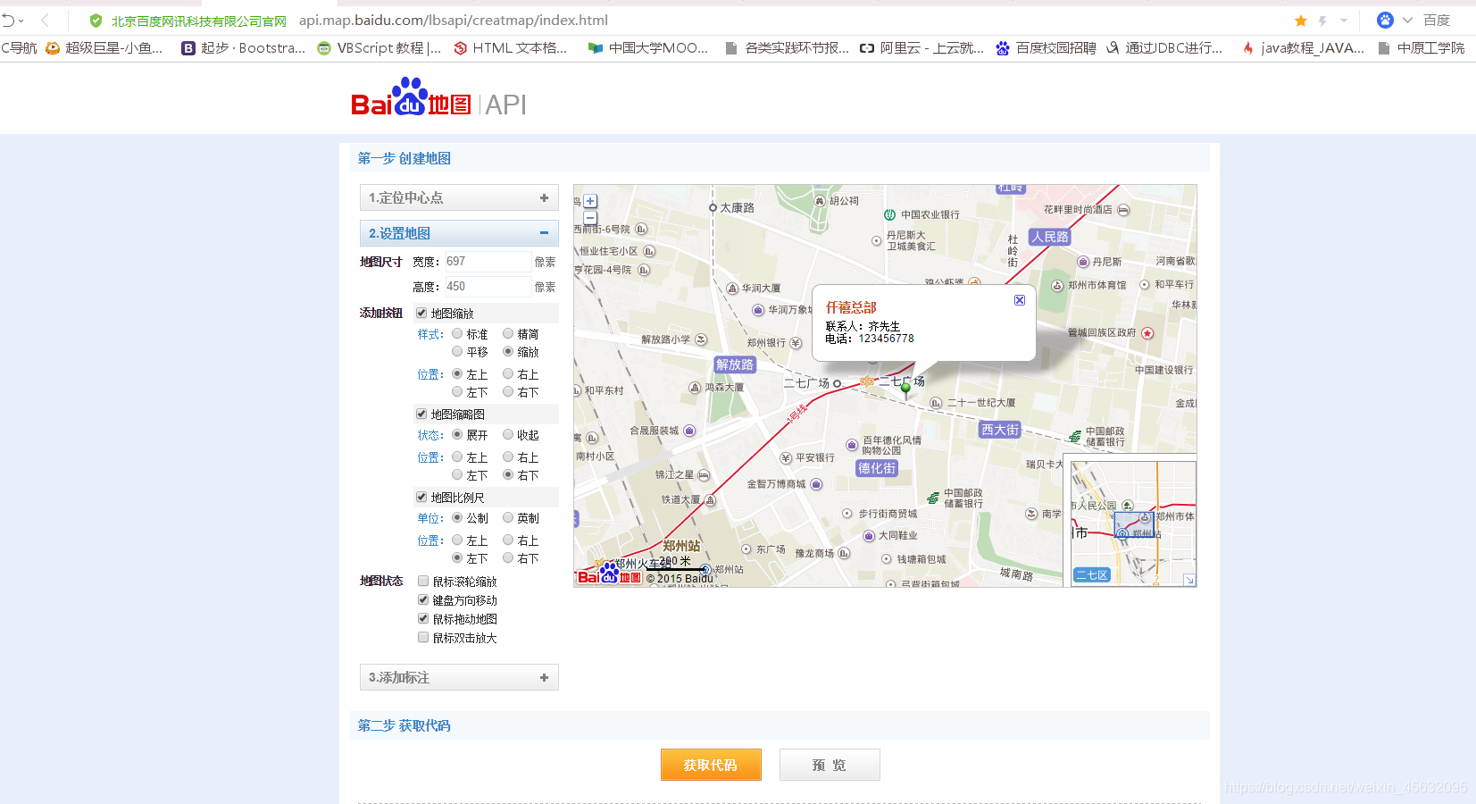
Task: Open 阿里云 - 上云就 bookmark
Action: pyautogui.click(x=921, y=48)
